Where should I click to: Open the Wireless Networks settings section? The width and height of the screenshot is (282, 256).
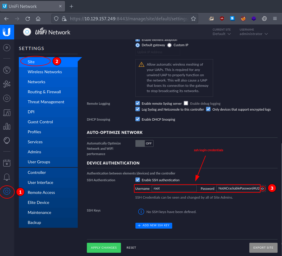45,72
